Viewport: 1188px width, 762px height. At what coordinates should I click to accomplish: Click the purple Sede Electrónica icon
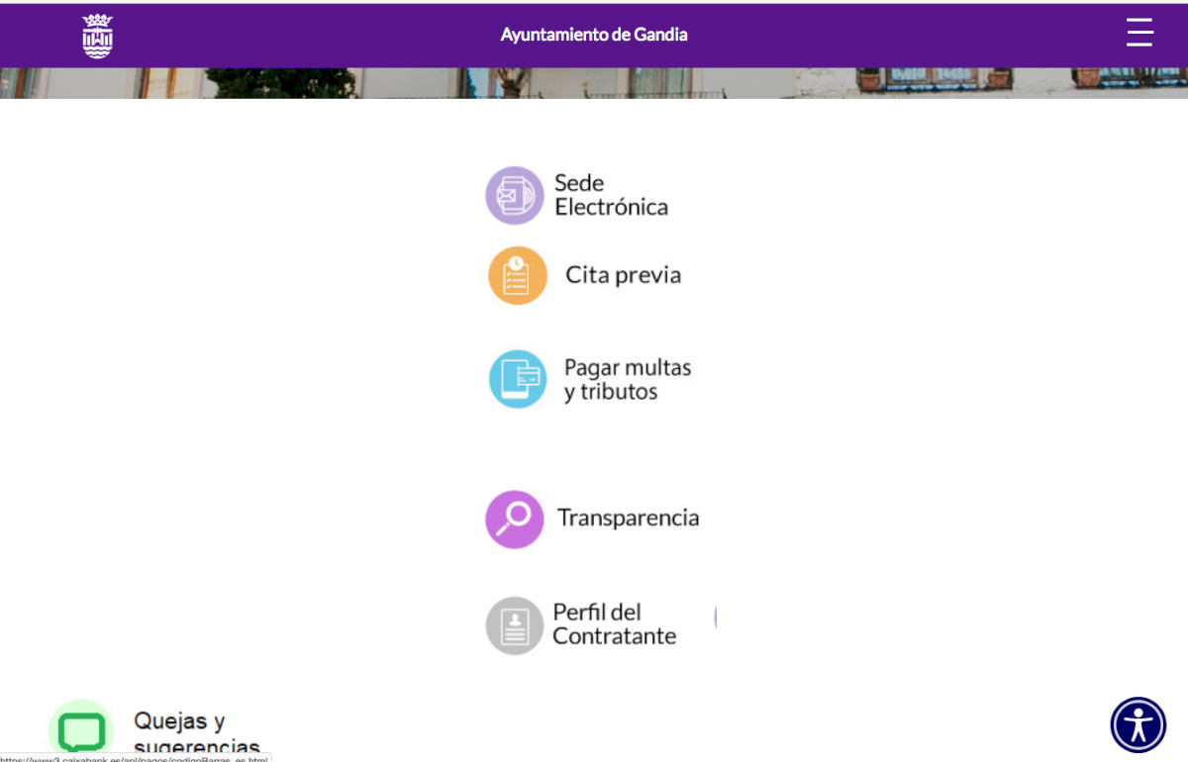click(x=515, y=196)
